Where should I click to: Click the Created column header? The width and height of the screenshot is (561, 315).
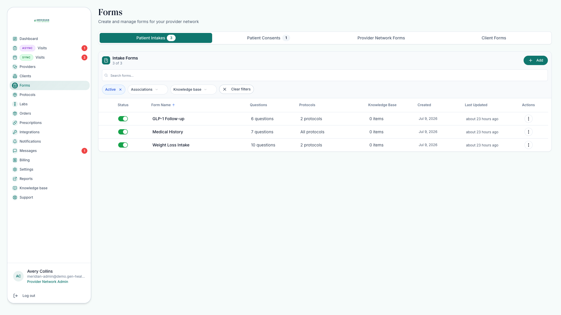424,105
